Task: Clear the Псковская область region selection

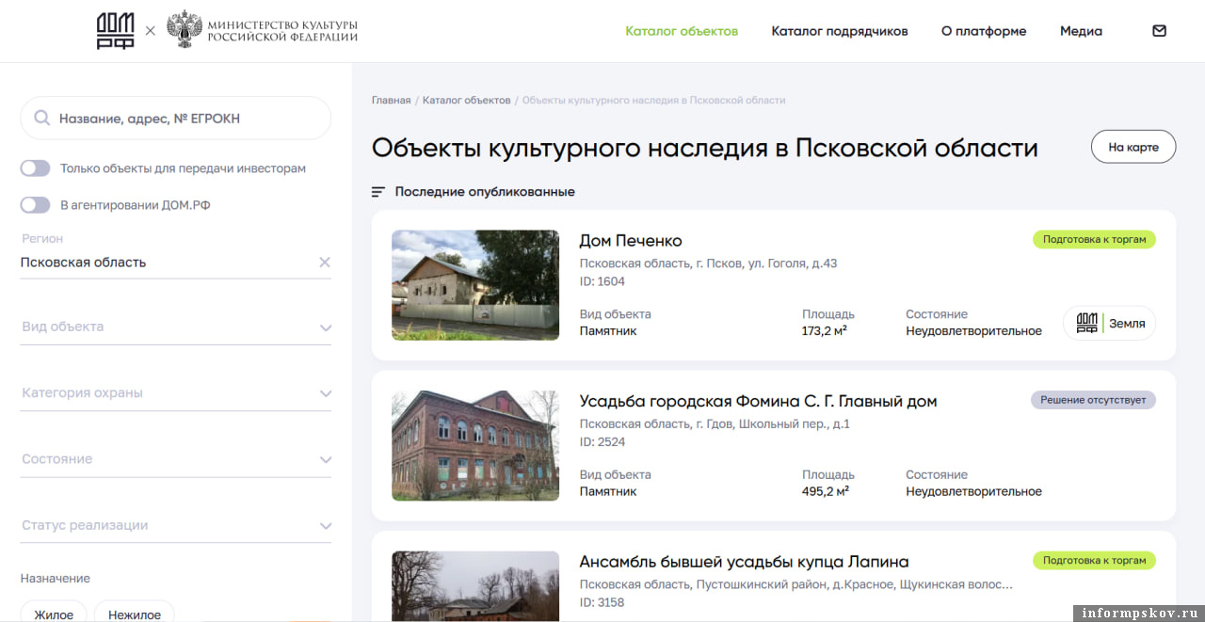Action: (x=325, y=263)
